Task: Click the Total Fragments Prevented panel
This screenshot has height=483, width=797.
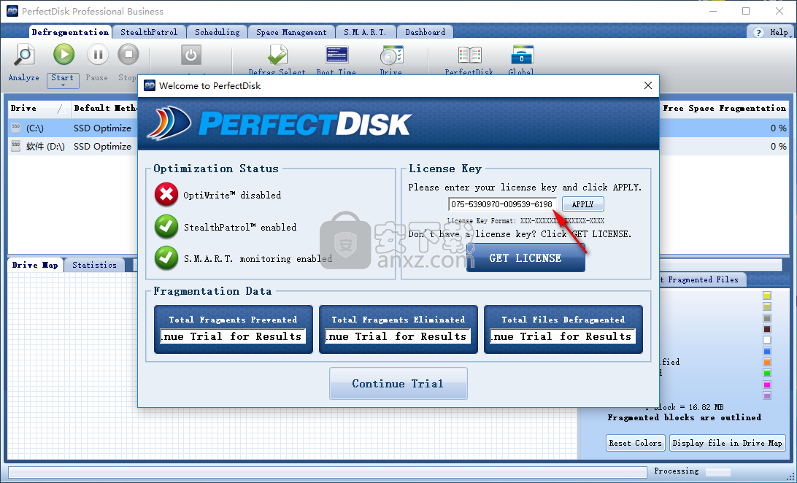Action: click(x=234, y=329)
